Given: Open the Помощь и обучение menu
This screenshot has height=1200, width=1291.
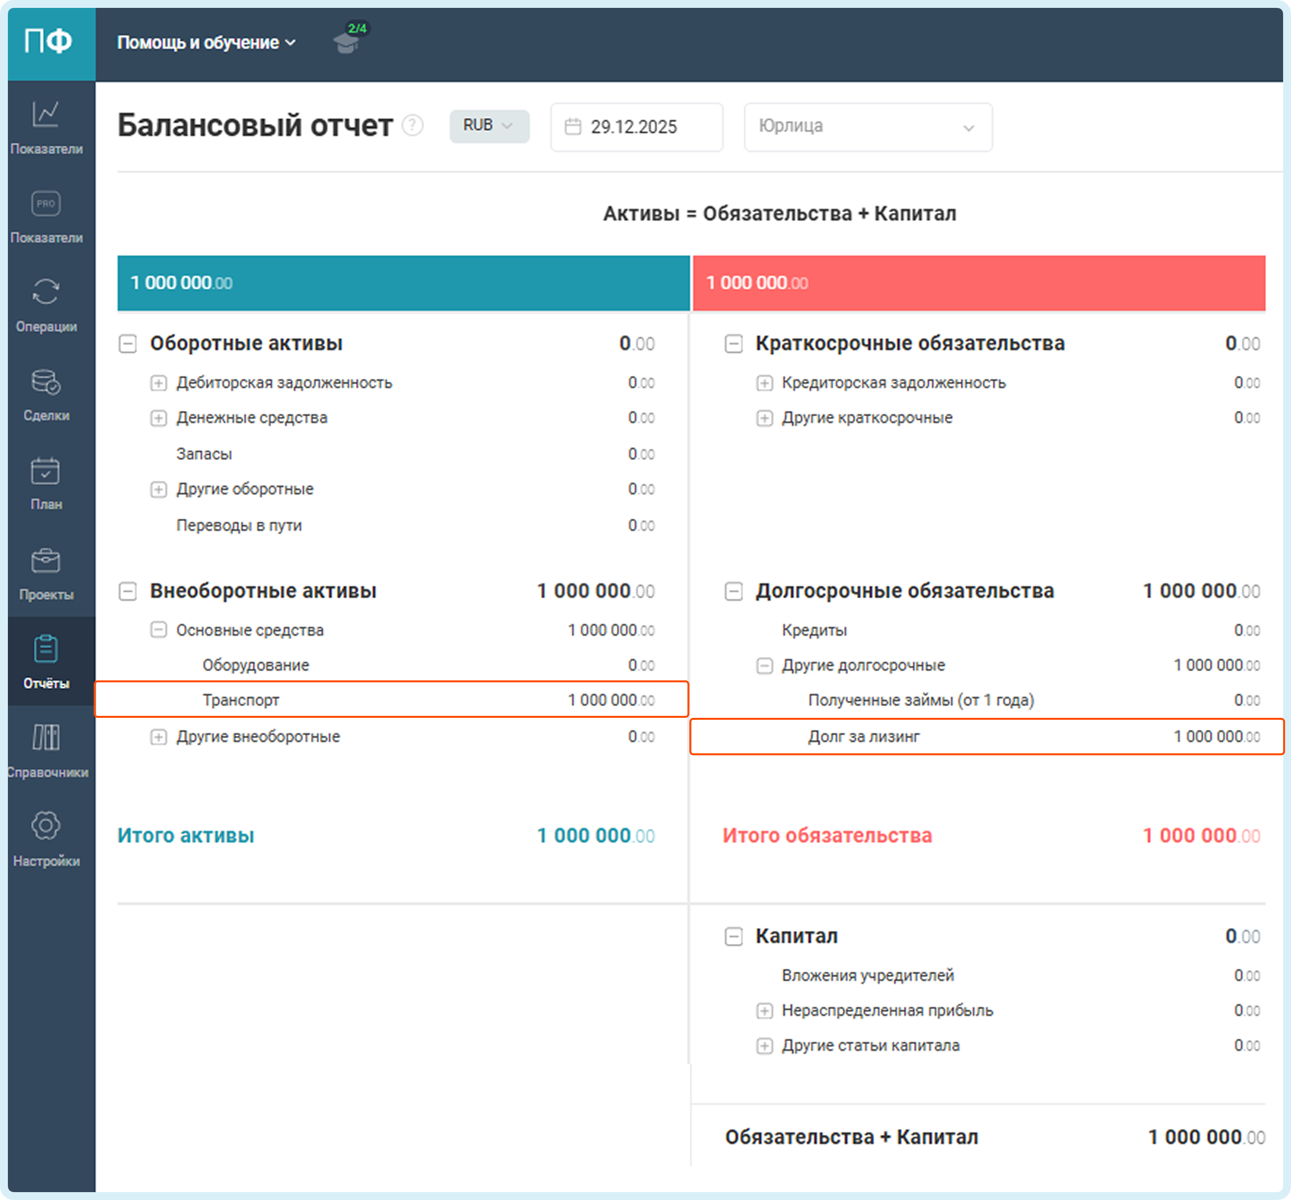Looking at the screenshot, I should 206,43.
